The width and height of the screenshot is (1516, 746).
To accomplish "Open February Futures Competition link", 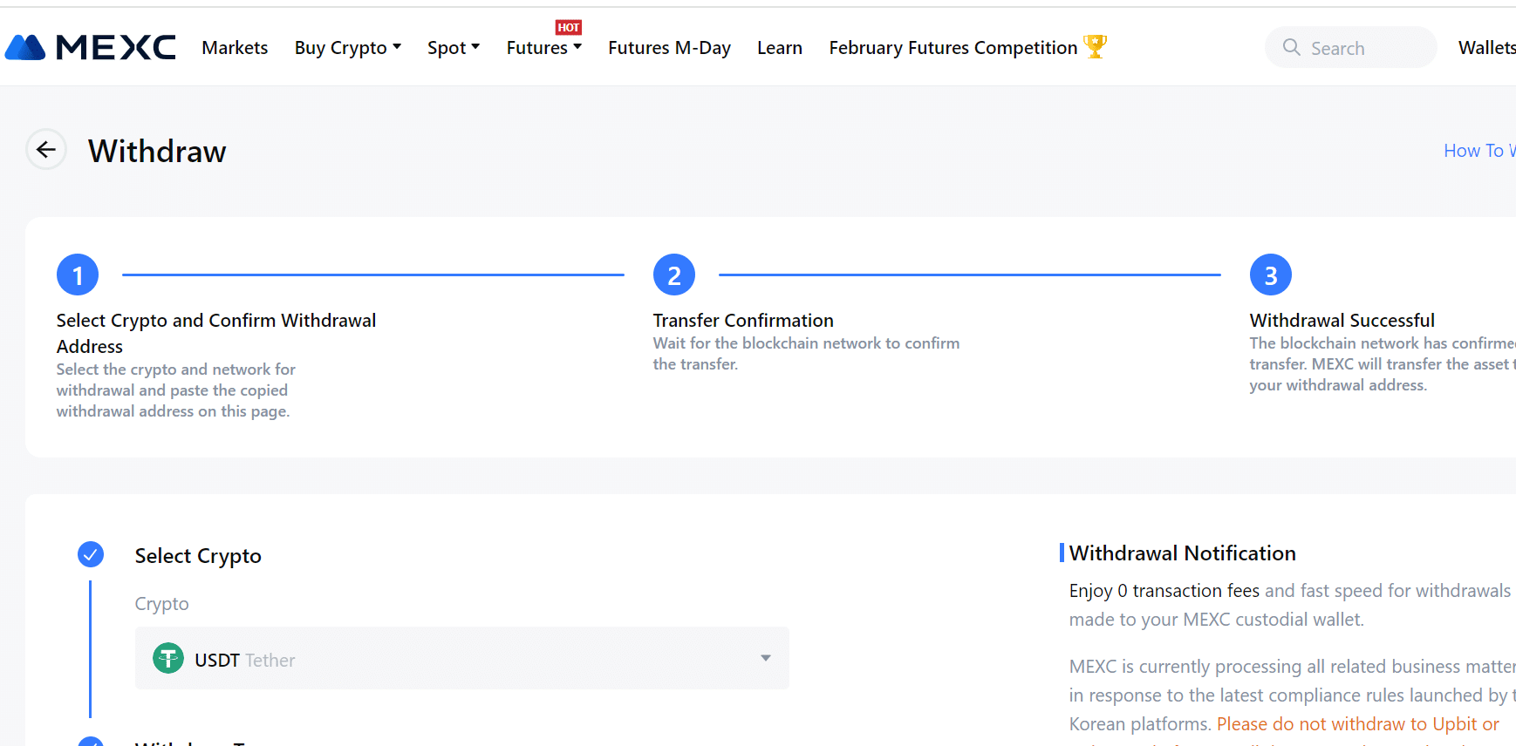I will point(953,48).
